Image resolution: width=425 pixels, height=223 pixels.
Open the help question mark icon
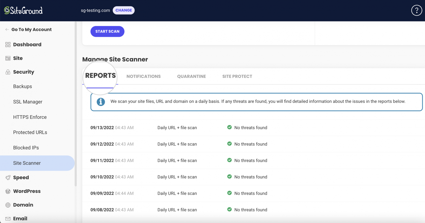coord(416,11)
